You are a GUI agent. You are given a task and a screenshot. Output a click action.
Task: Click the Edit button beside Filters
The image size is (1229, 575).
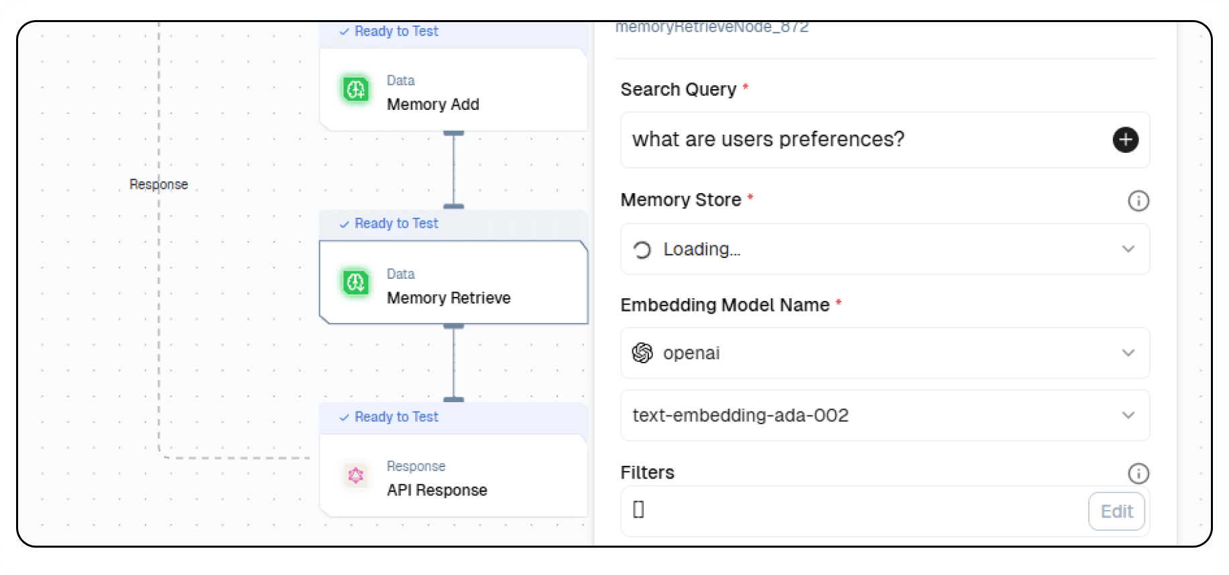tap(1116, 511)
